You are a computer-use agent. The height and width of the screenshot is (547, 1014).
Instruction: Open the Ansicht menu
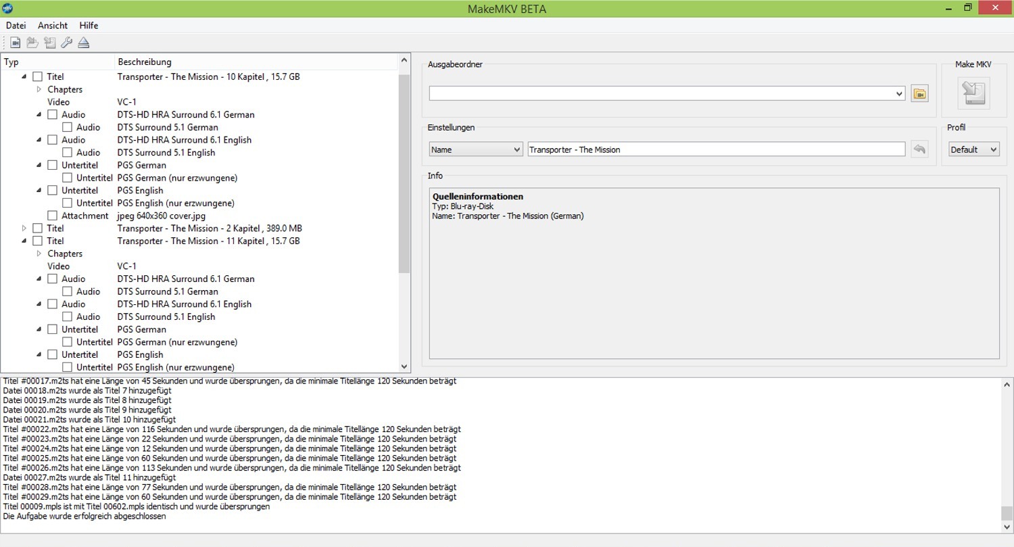53,26
